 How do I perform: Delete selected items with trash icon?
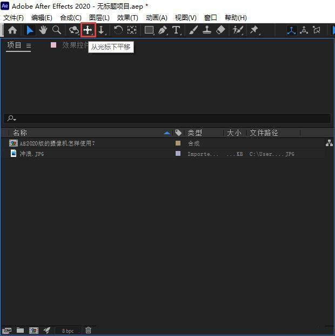tap(89, 330)
